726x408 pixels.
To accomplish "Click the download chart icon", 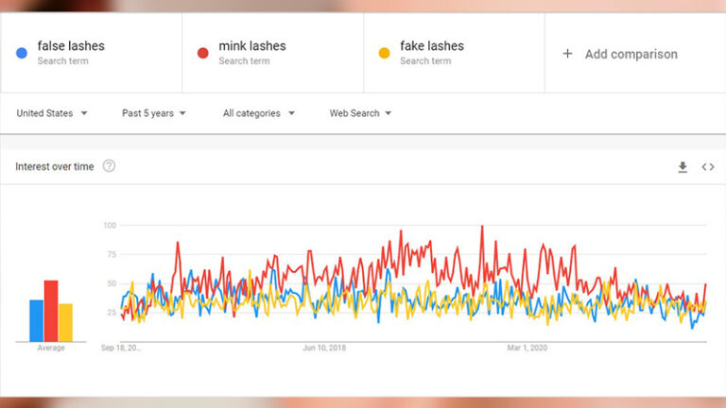I will 683,167.
